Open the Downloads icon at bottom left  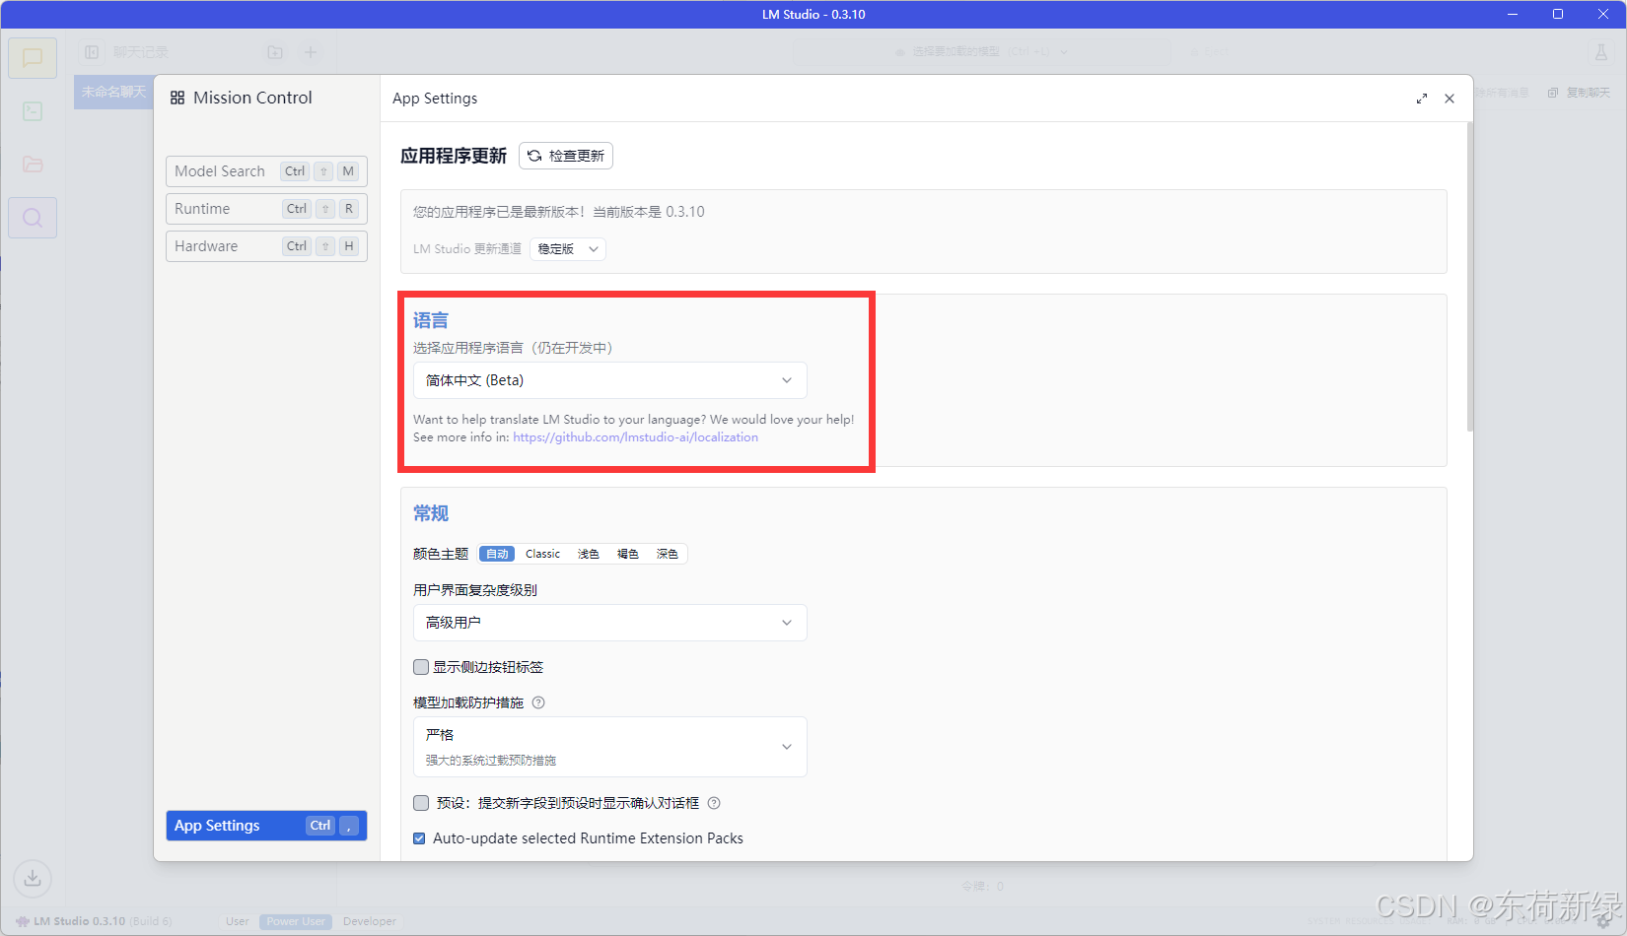pyautogui.click(x=33, y=878)
